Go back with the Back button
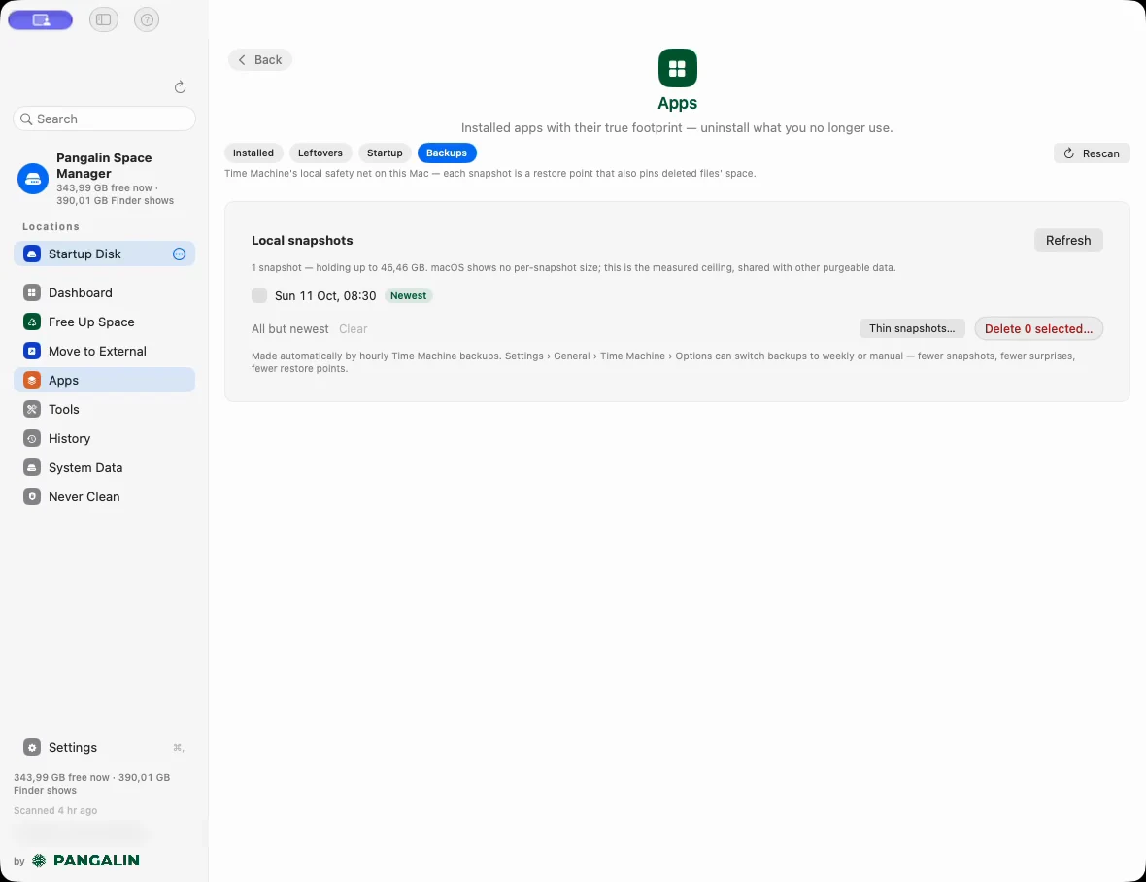The height and width of the screenshot is (882, 1146). (260, 60)
